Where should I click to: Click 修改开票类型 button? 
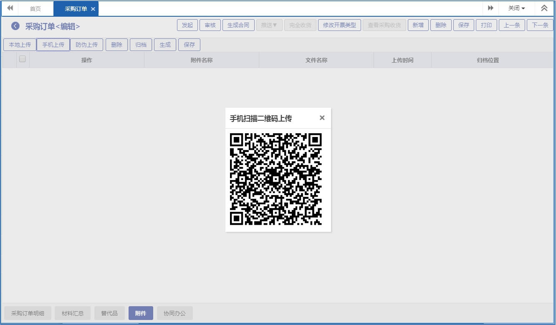pyautogui.click(x=339, y=25)
